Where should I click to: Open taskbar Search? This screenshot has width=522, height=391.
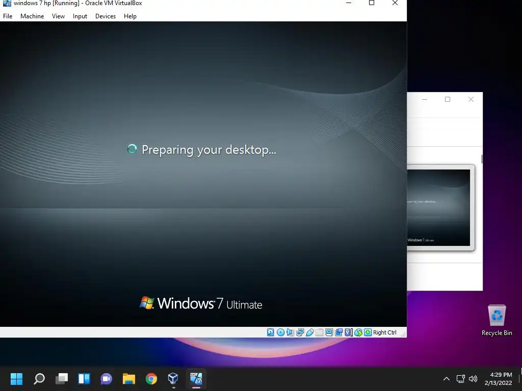[x=39, y=379]
